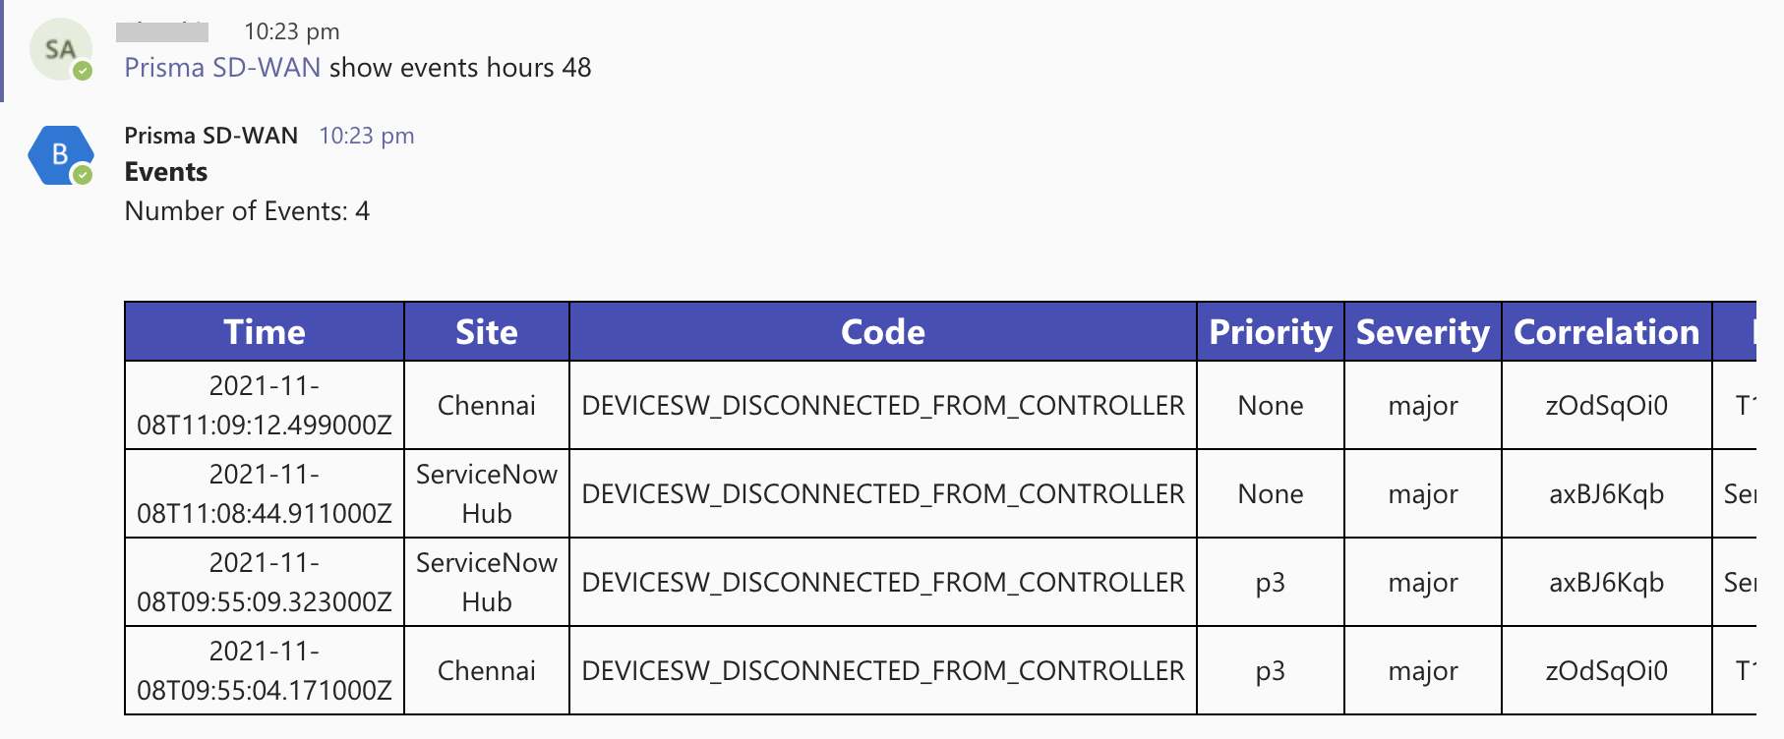Click the Prisma SD-WAN sender name

coord(210,136)
